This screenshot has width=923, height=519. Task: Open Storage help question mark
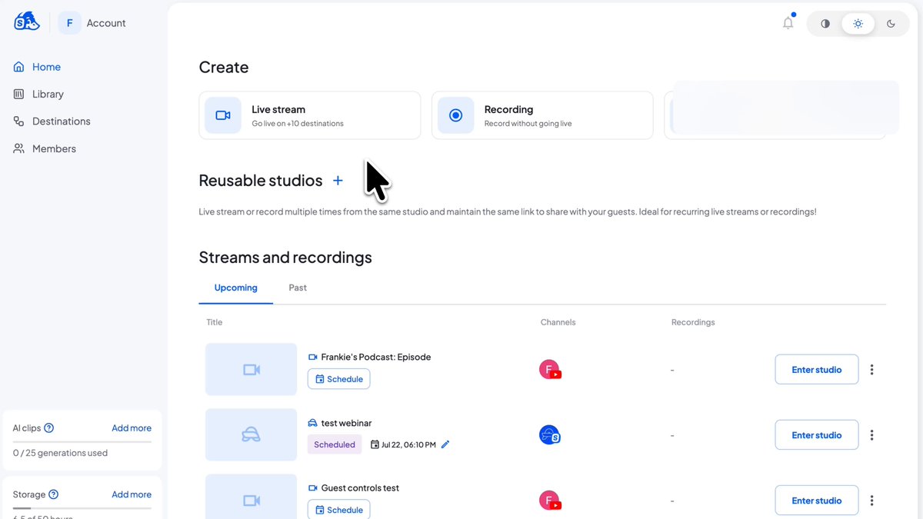pos(54,494)
